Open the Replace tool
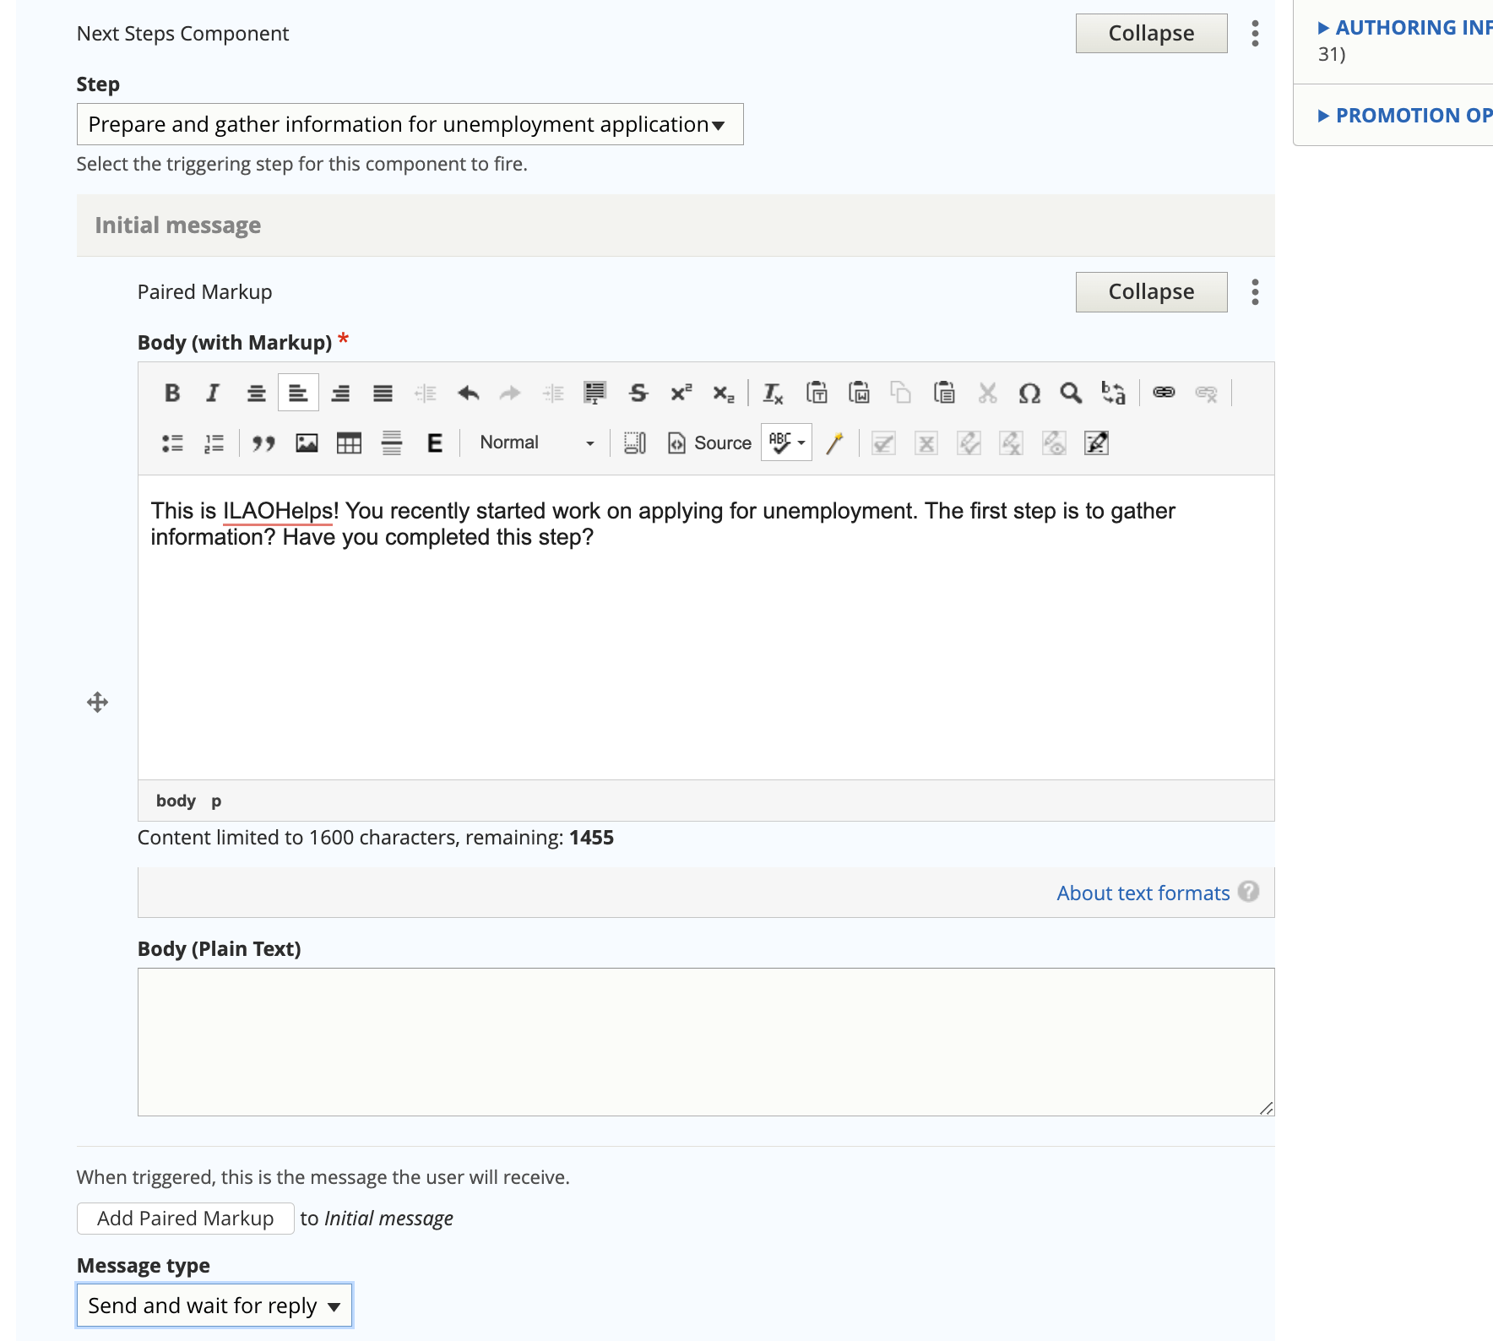 tap(1113, 393)
